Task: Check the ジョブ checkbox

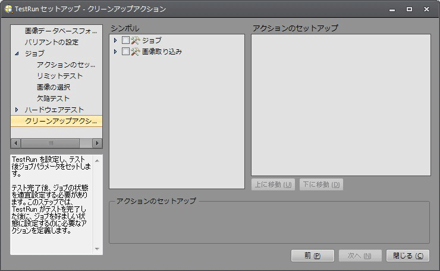Action: [x=125, y=40]
